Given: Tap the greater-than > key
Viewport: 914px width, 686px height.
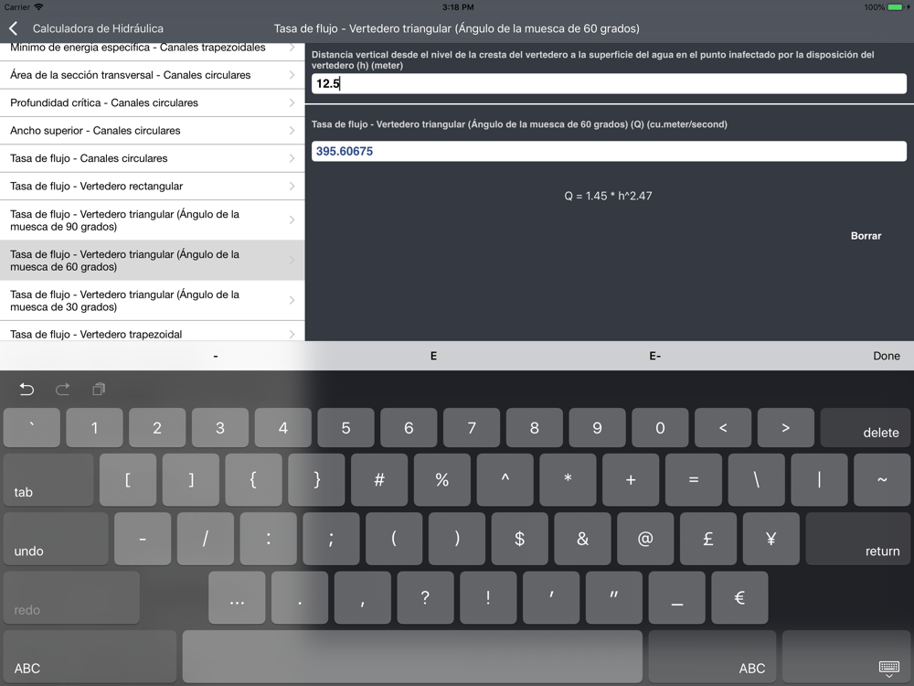Looking at the screenshot, I should 786,427.
